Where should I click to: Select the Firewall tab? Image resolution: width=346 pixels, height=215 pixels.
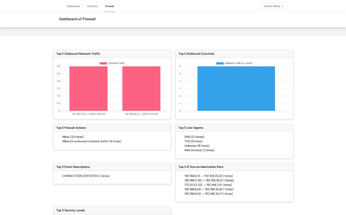109,6
